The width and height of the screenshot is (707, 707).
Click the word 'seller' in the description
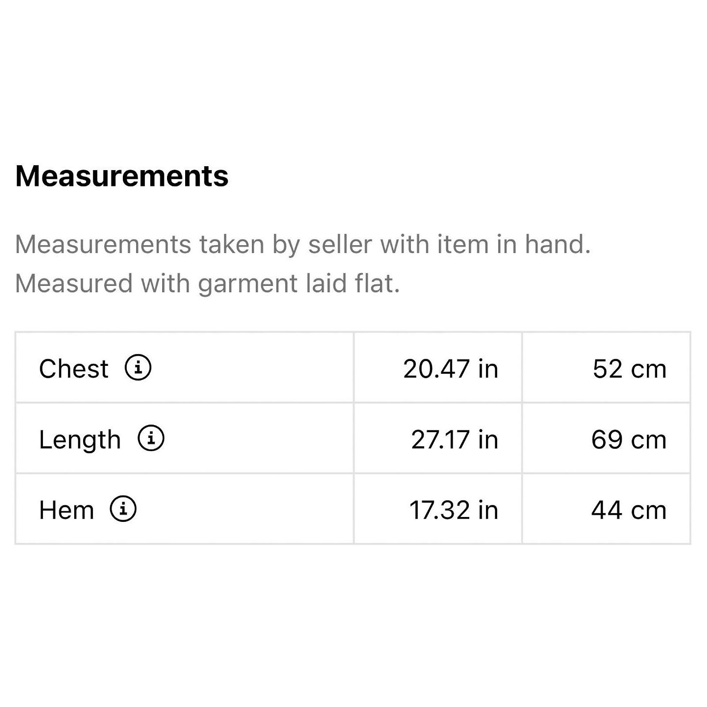click(340, 244)
